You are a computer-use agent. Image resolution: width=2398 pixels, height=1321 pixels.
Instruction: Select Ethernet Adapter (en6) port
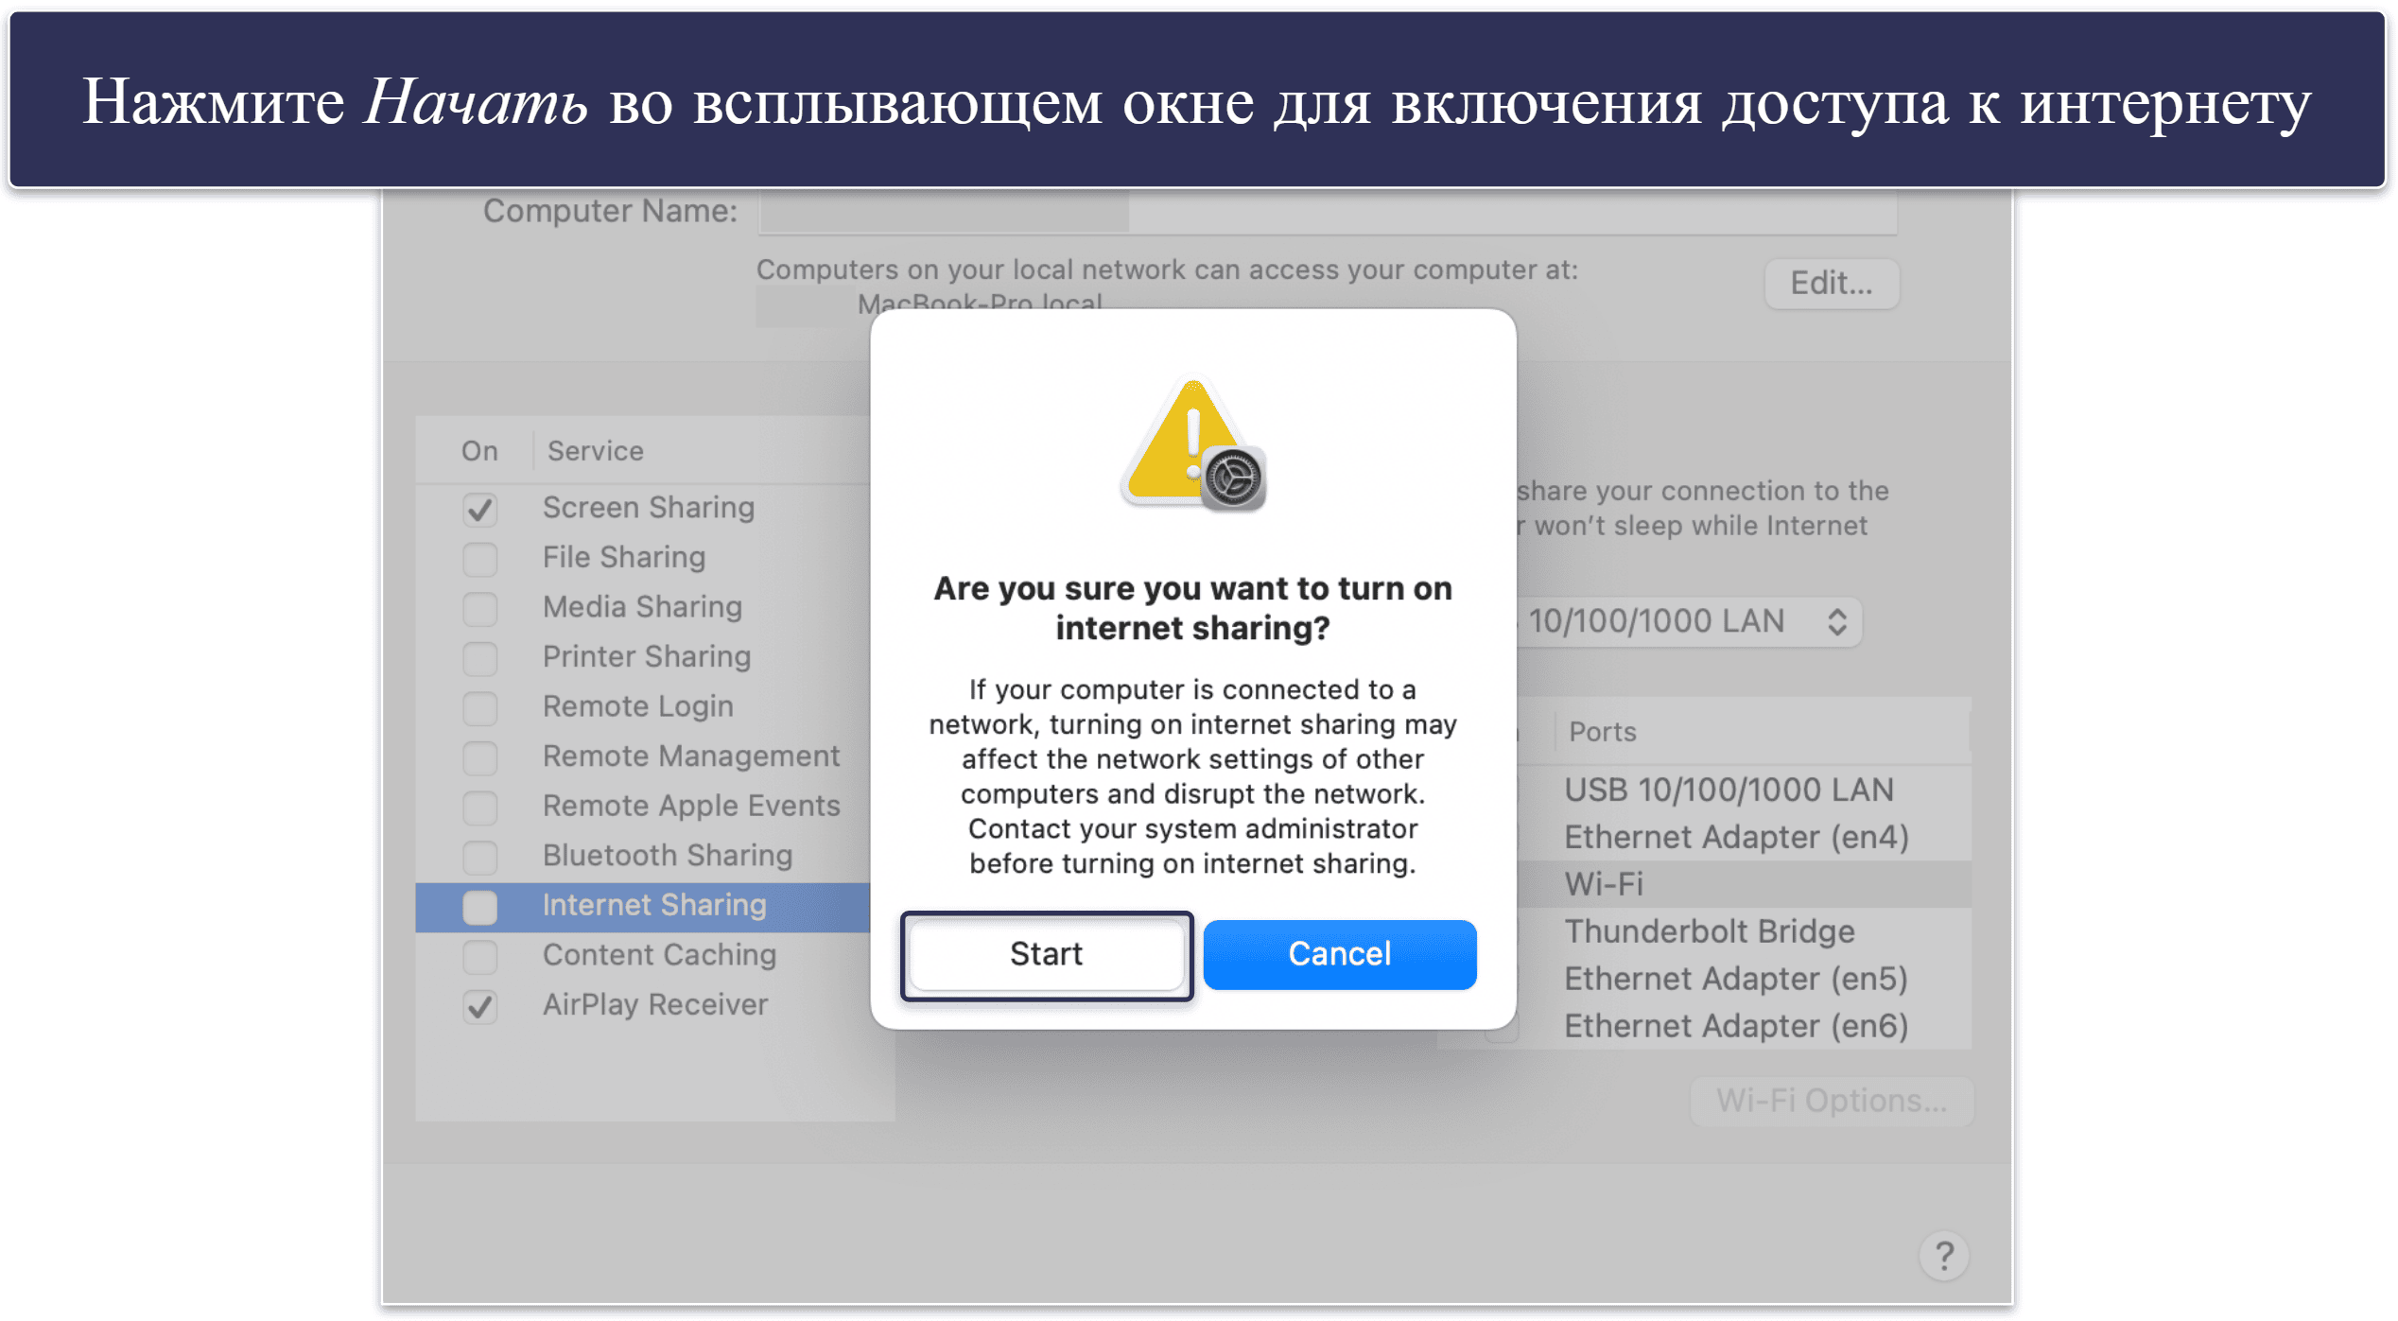[x=1745, y=1027]
